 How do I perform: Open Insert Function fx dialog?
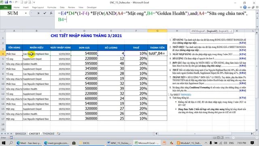51,13
